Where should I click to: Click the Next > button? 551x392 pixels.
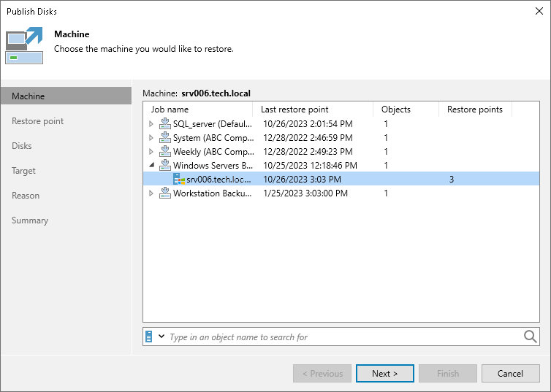385,374
